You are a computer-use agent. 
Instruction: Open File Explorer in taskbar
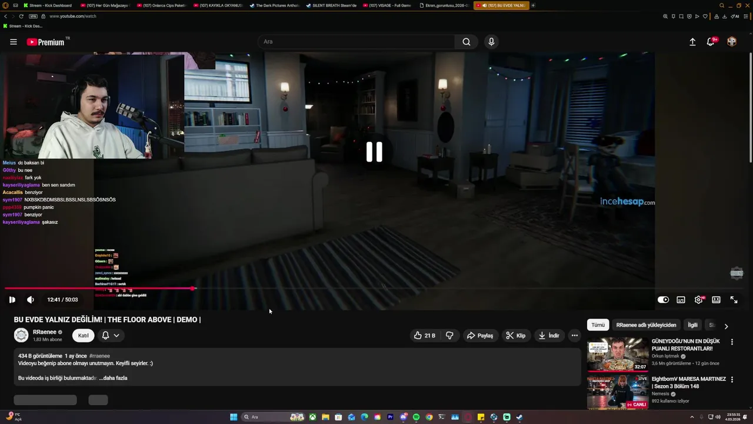(x=325, y=417)
